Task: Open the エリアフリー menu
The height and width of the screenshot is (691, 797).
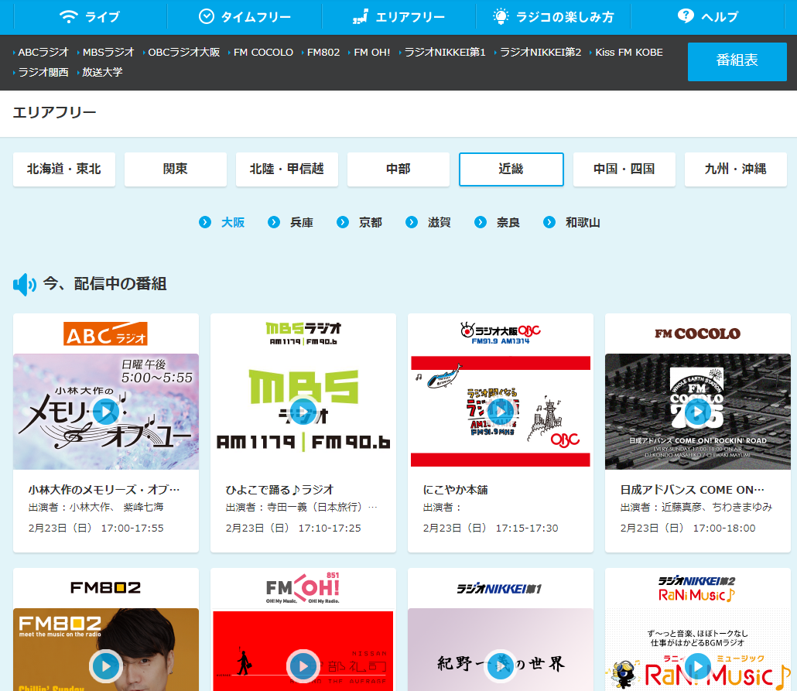Action: tap(399, 17)
